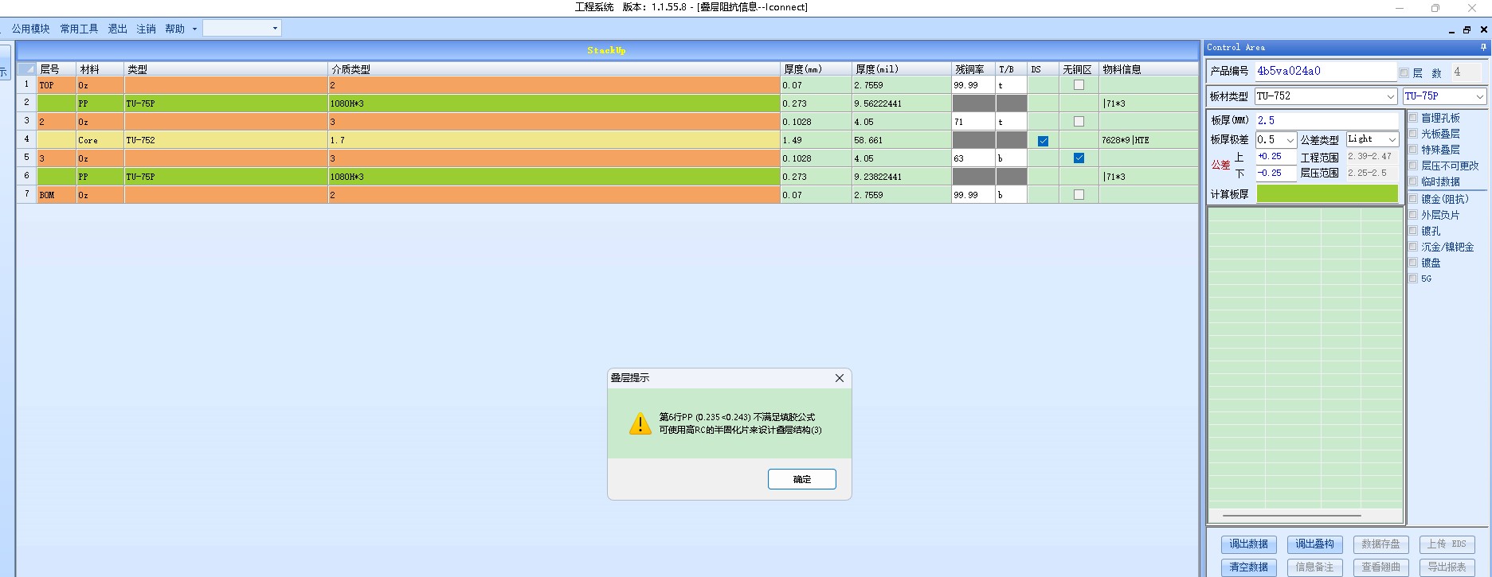1492x577 pixels.
Task: Click the 产品编号 input field
Action: tap(1326, 71)
